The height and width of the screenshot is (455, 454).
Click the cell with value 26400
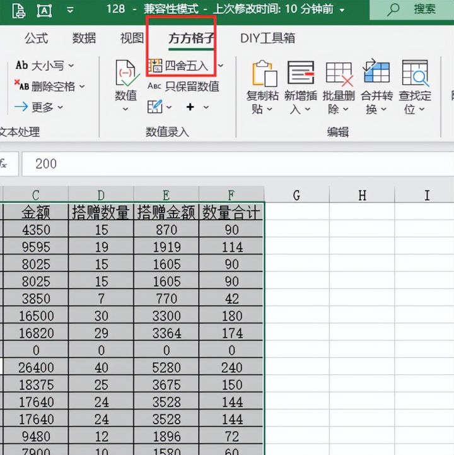click(36, 367)
